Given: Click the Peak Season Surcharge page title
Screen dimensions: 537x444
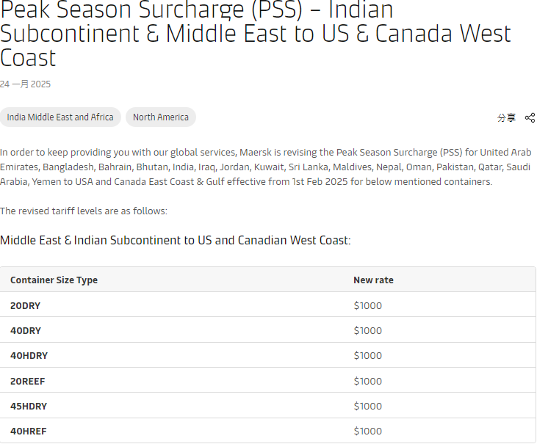Looking at the screenshot, I should click(x=256, y=33).
